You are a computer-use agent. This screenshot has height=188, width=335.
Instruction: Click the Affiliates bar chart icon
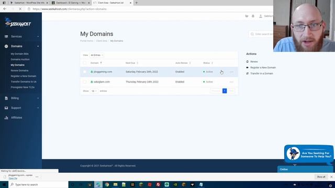coord(6,118)
